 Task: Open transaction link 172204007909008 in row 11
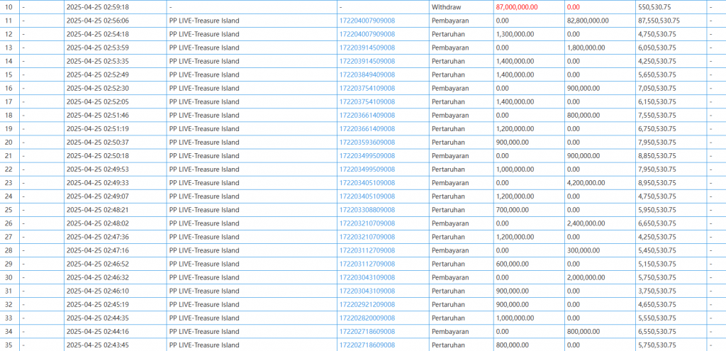coord(367,21)
